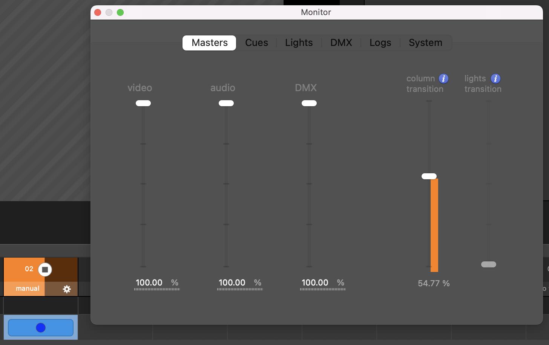
Task: Open the DMX tab
Action: tap(341, 43)
